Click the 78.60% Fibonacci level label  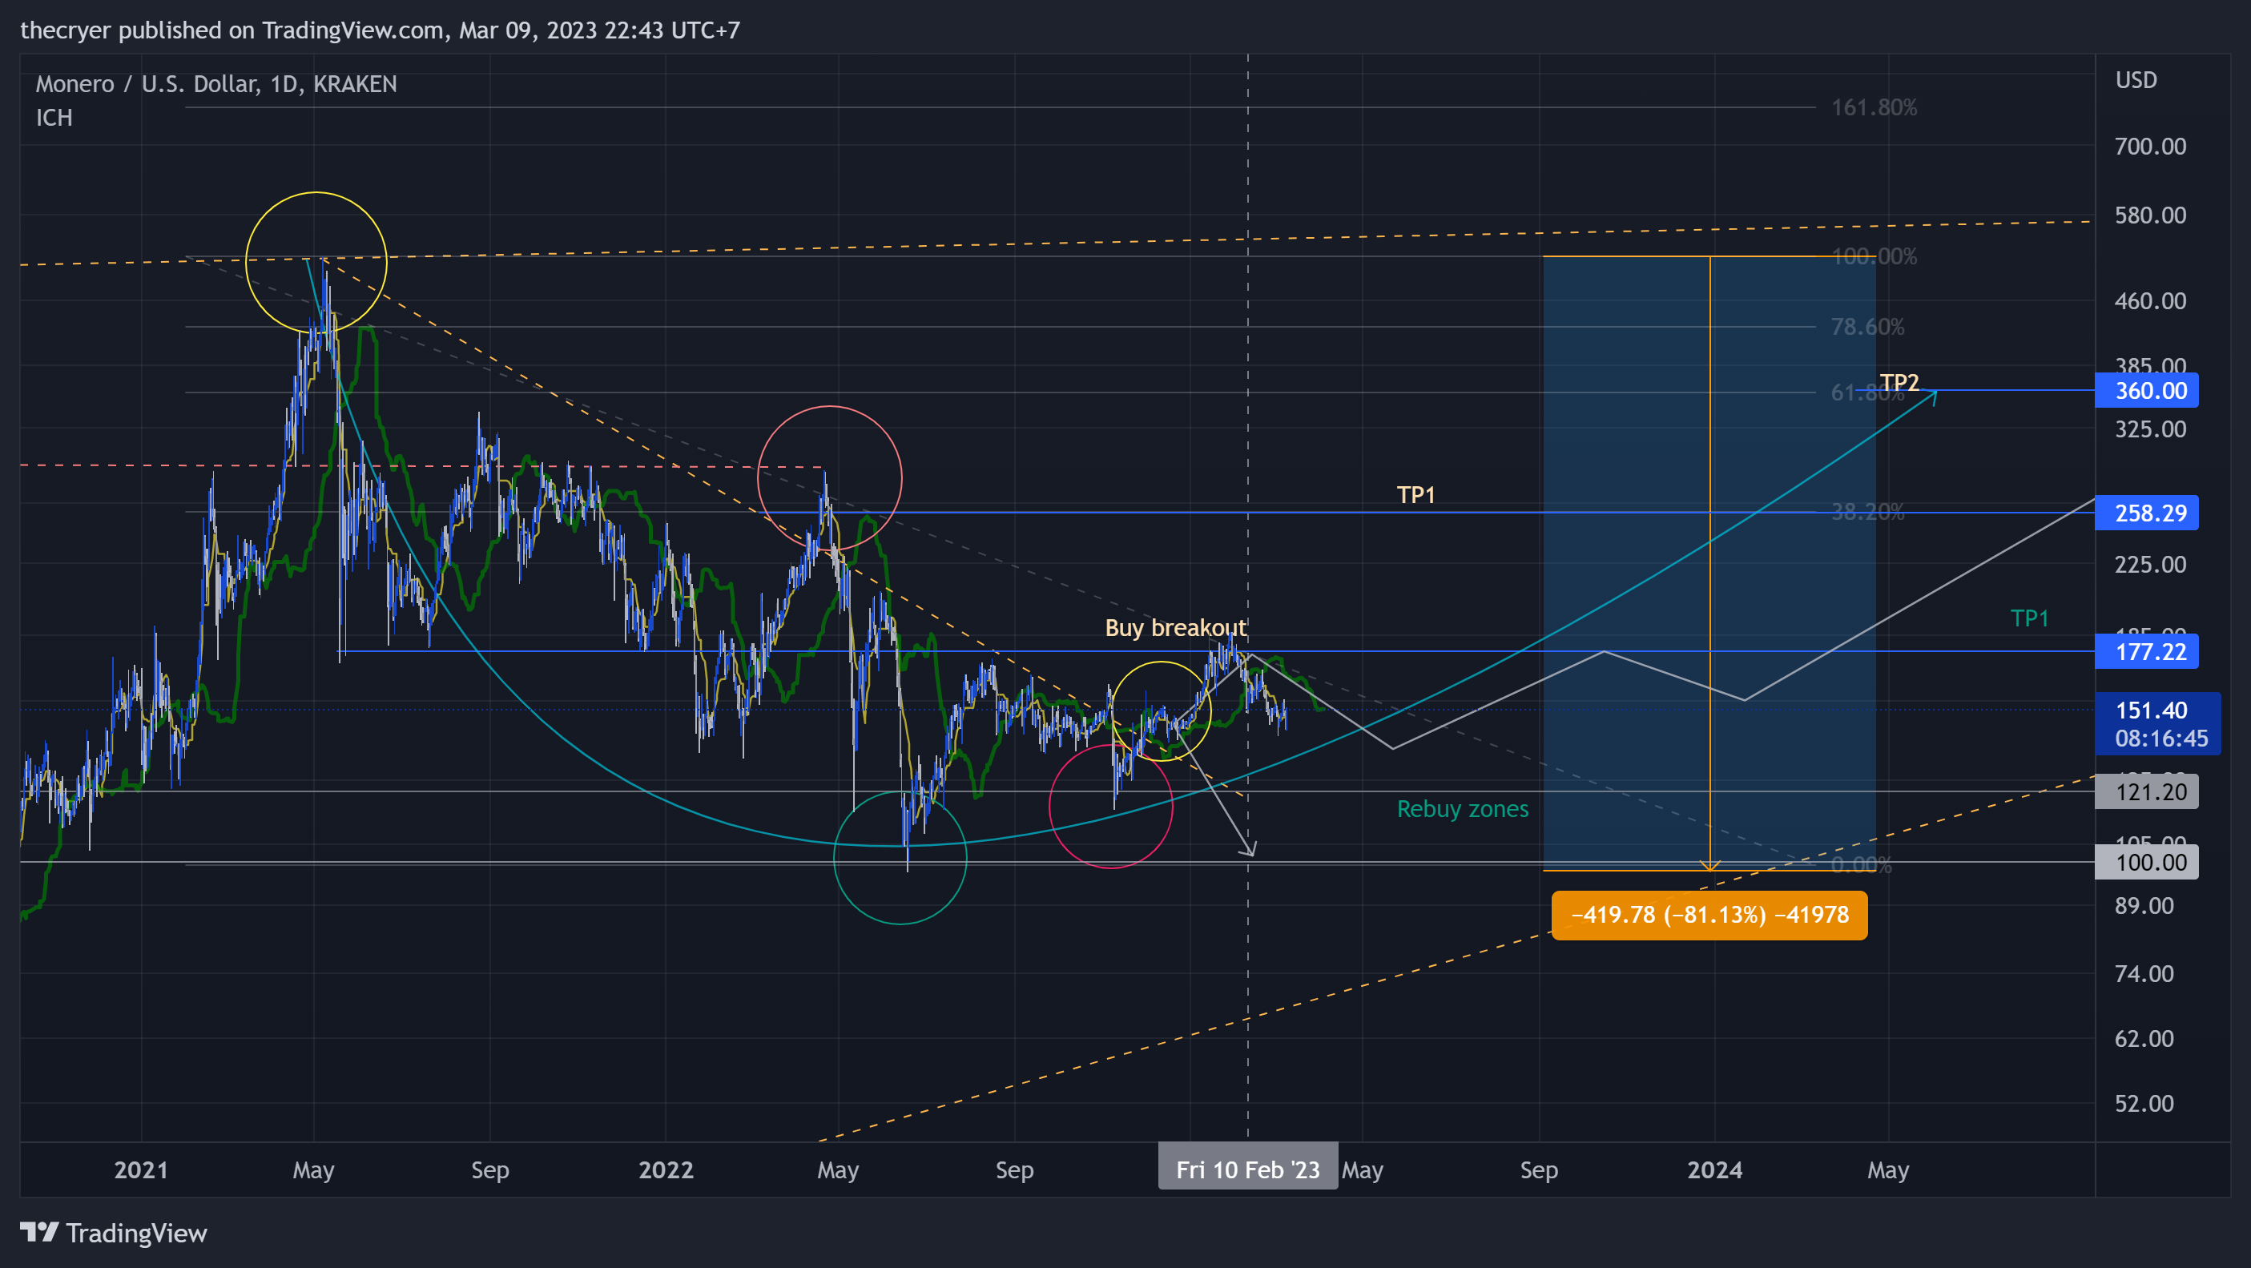click(1867, 327)
